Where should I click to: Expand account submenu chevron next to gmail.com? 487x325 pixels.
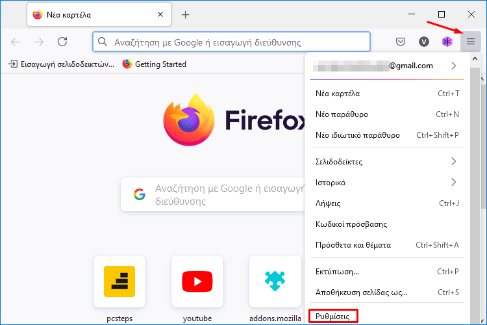pyautogui.click(x=453, y=66)
